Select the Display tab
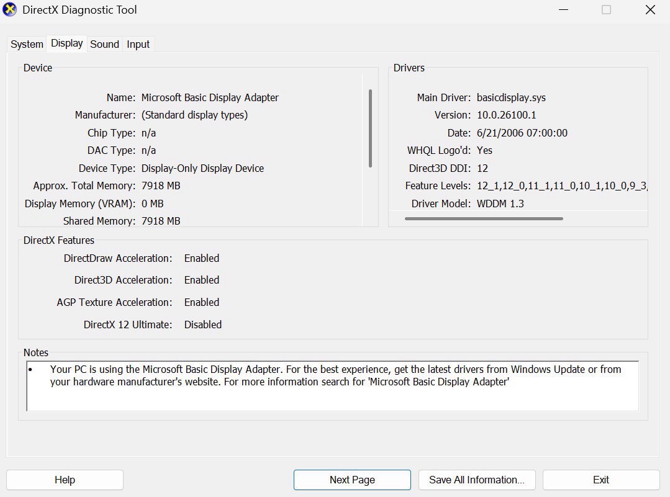670x497 pixels. 67,43
